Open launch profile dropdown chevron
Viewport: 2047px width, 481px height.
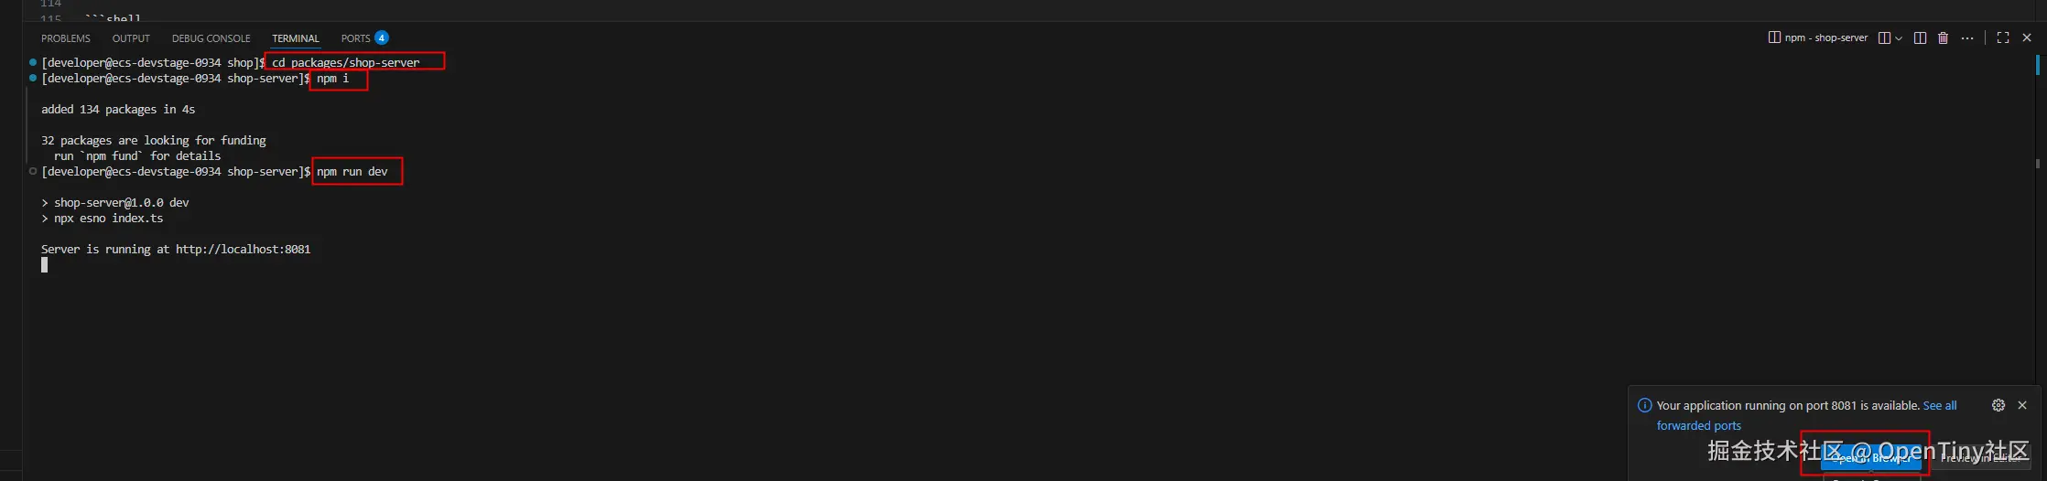pyautogui.click(x=1899, y=37)
